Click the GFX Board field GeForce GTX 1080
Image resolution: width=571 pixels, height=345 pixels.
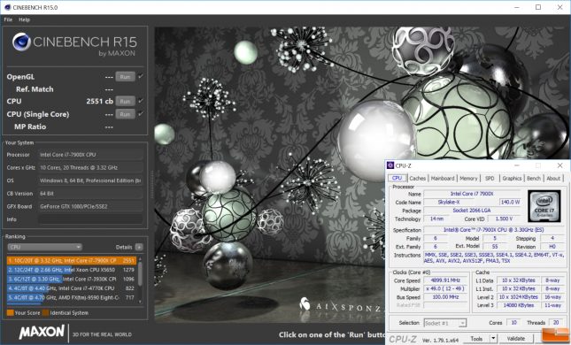(90, 206)
